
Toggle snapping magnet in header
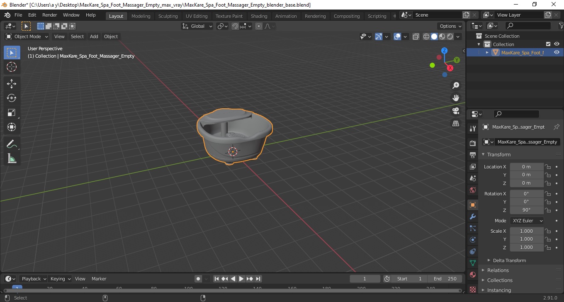235,26
